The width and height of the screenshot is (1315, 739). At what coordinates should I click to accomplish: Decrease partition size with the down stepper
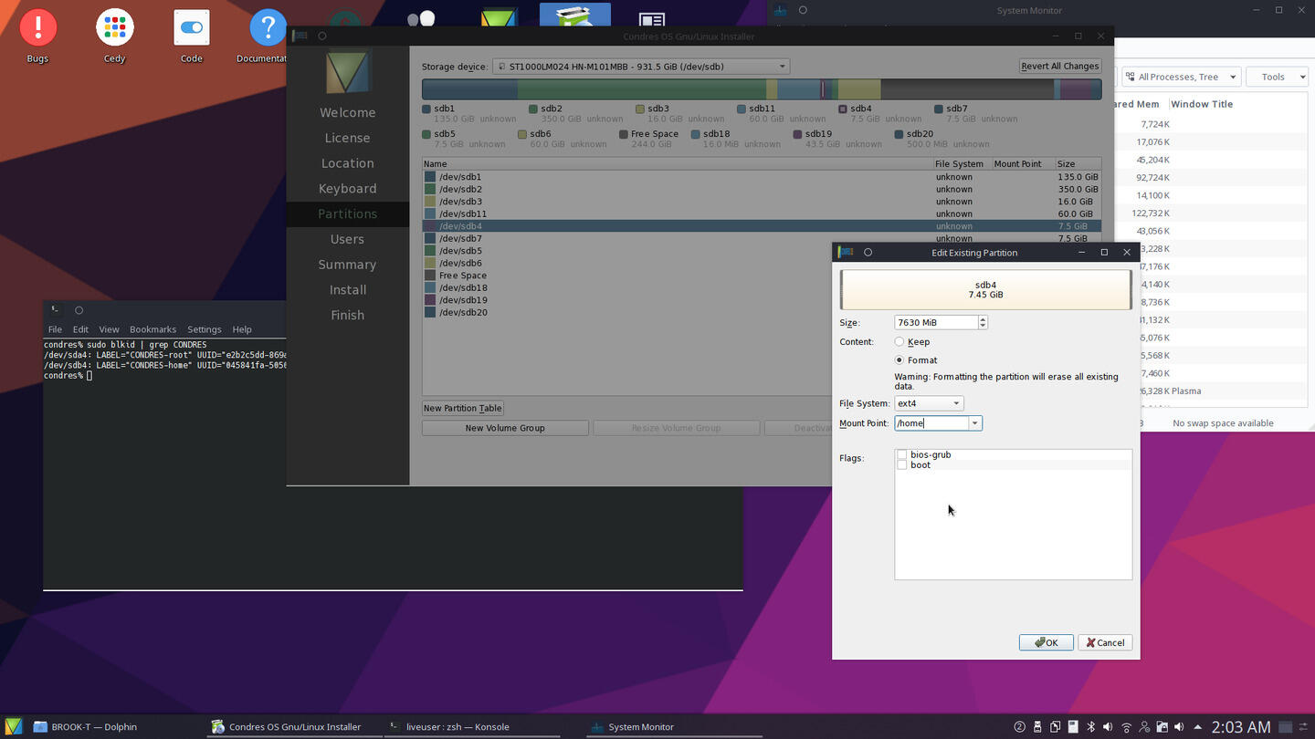click(983, 326)
